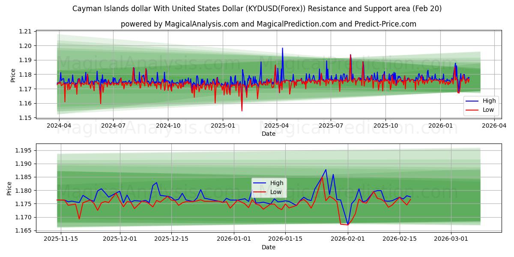Click the Date axis label on bottom chart
The width and height of the screenshot is (514, 257).
pyautogui.click(x=268, y=247)
